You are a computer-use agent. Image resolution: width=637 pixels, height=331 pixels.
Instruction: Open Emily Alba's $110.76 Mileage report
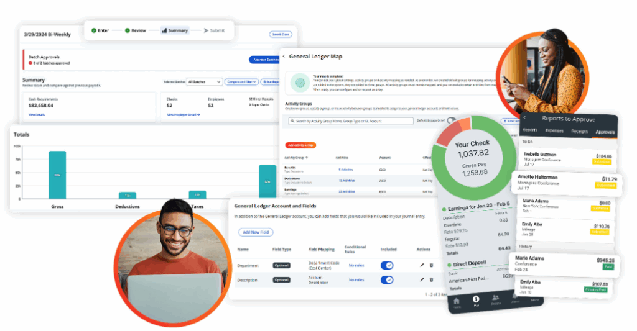(x=566, y=229)
